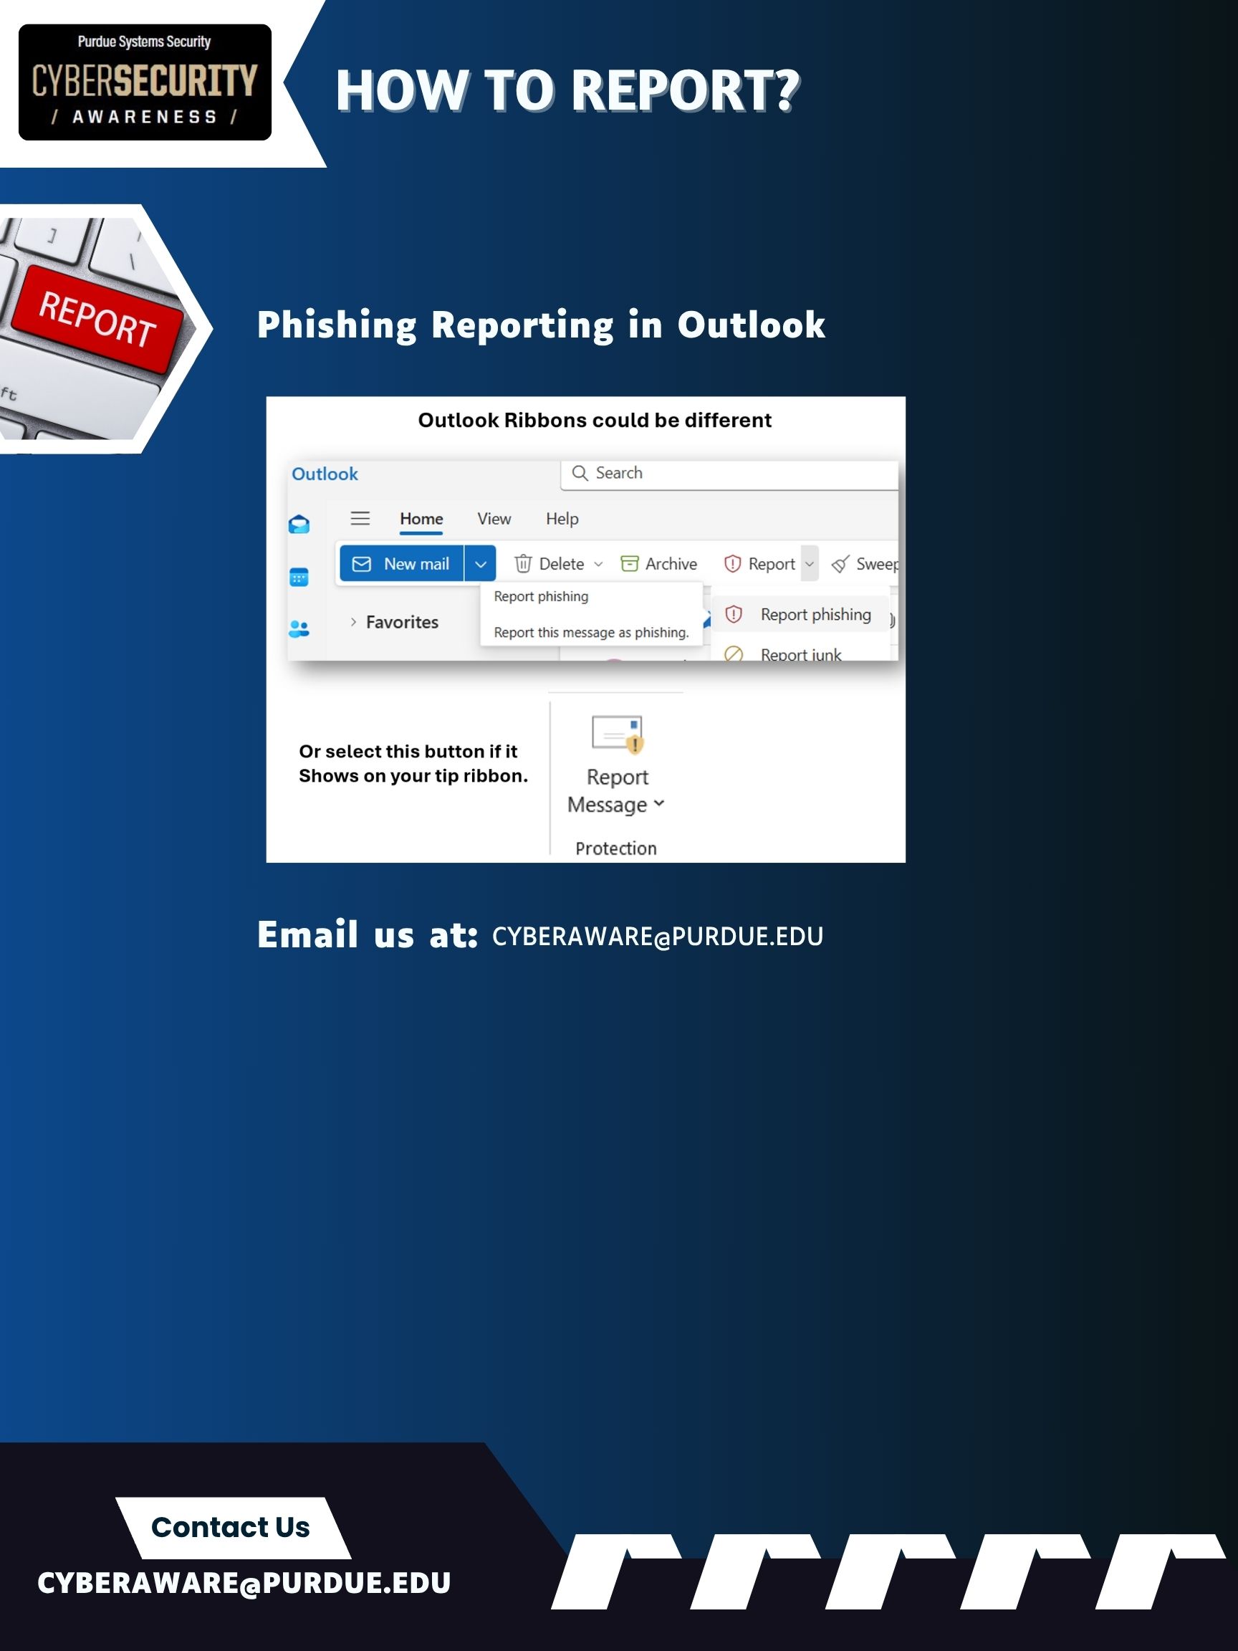
Task: Open the Mail app in sidebar
Action: coord(299,524)
